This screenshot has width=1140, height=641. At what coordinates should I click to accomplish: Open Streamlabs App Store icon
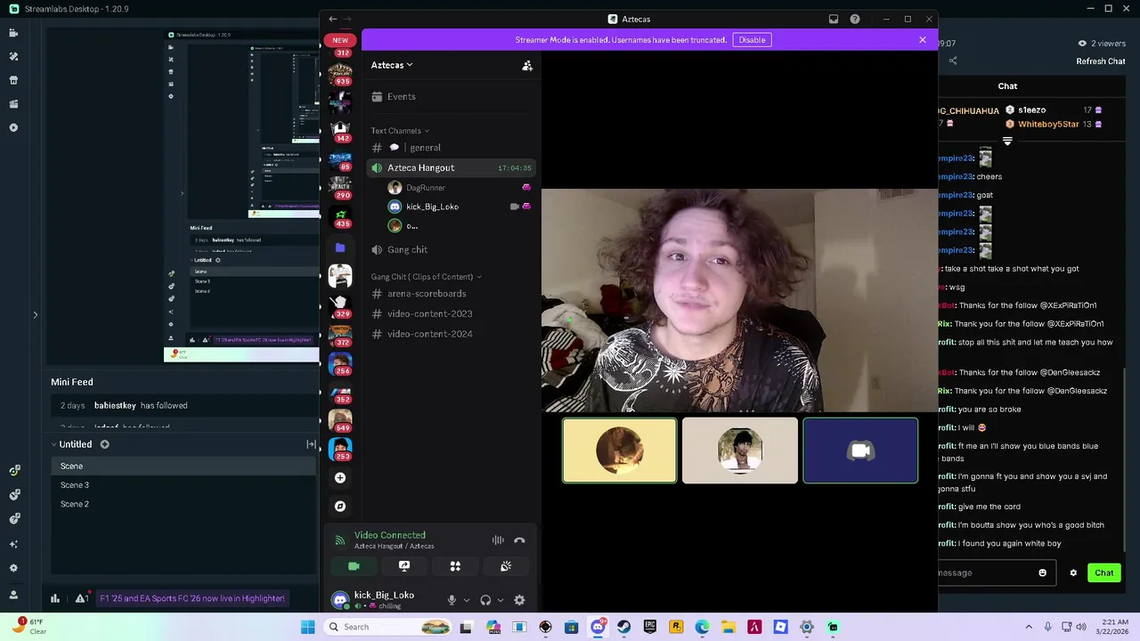click(13, 80)
